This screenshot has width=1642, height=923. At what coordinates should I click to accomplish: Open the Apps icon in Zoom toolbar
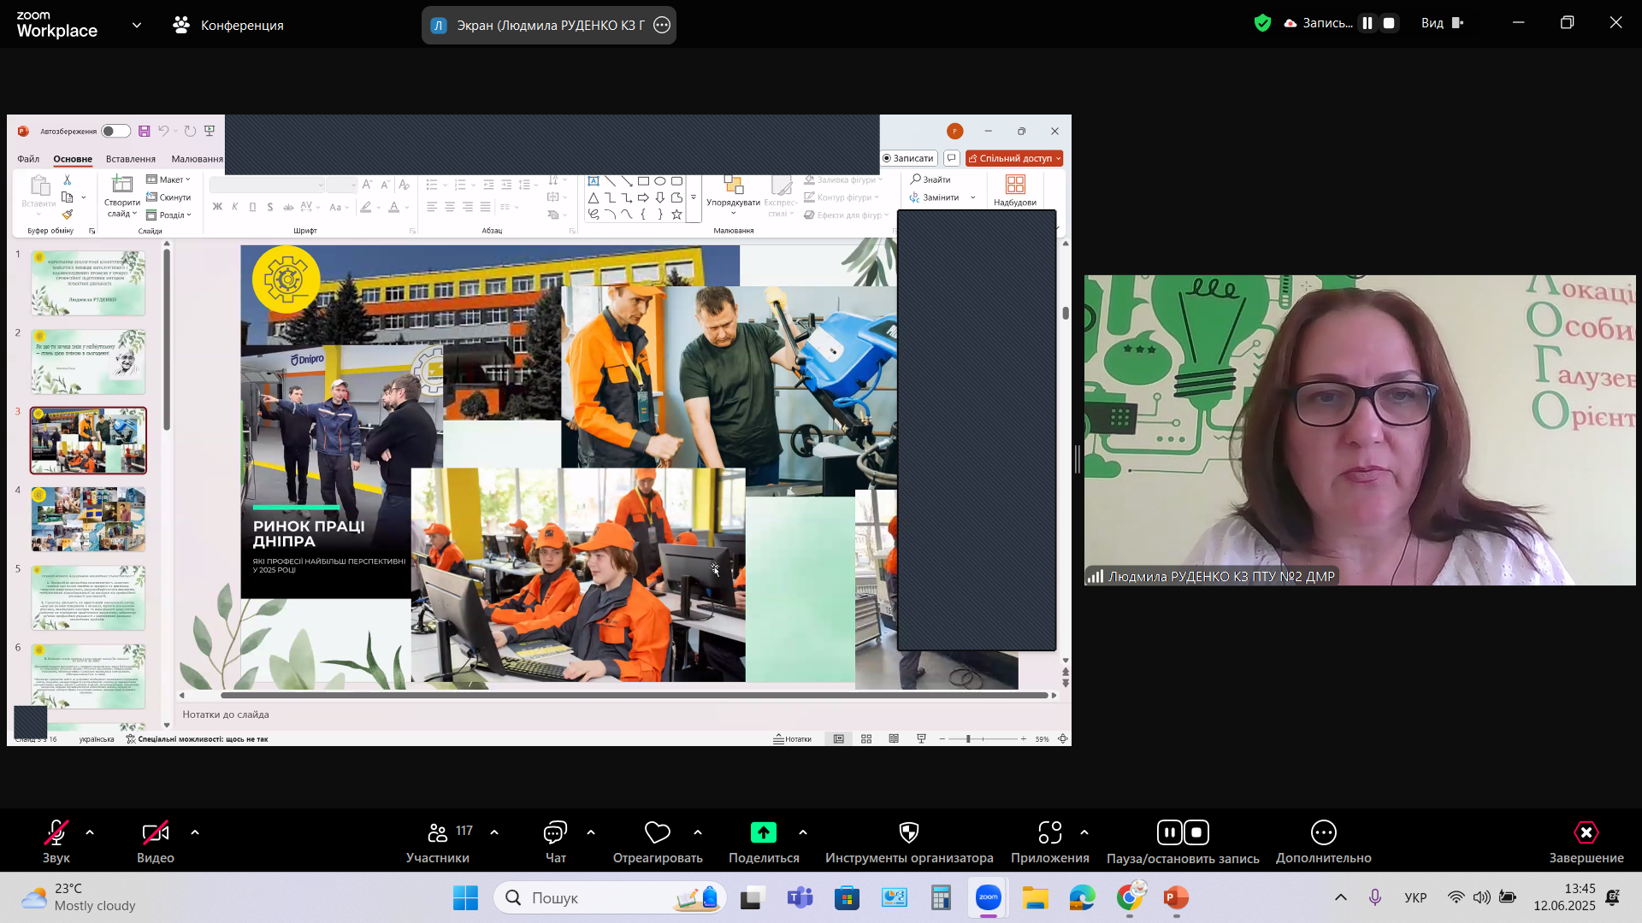pos(1049,833)
